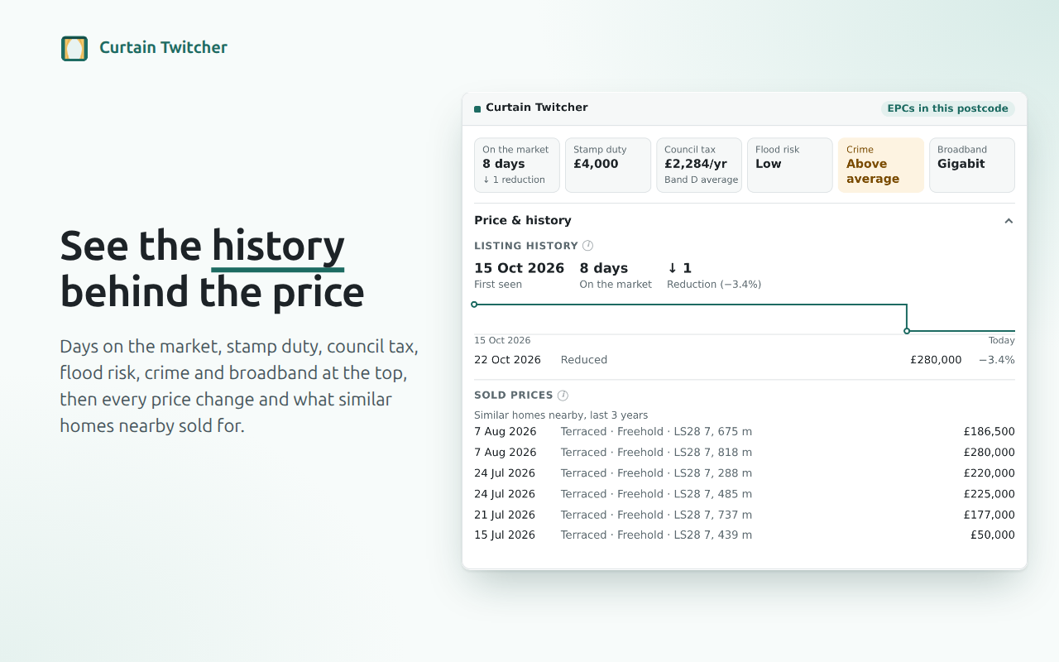This screenshot has height=662, width=1059.
Task: Click the LISTING HISTORY label
Action: pos(526,246)
